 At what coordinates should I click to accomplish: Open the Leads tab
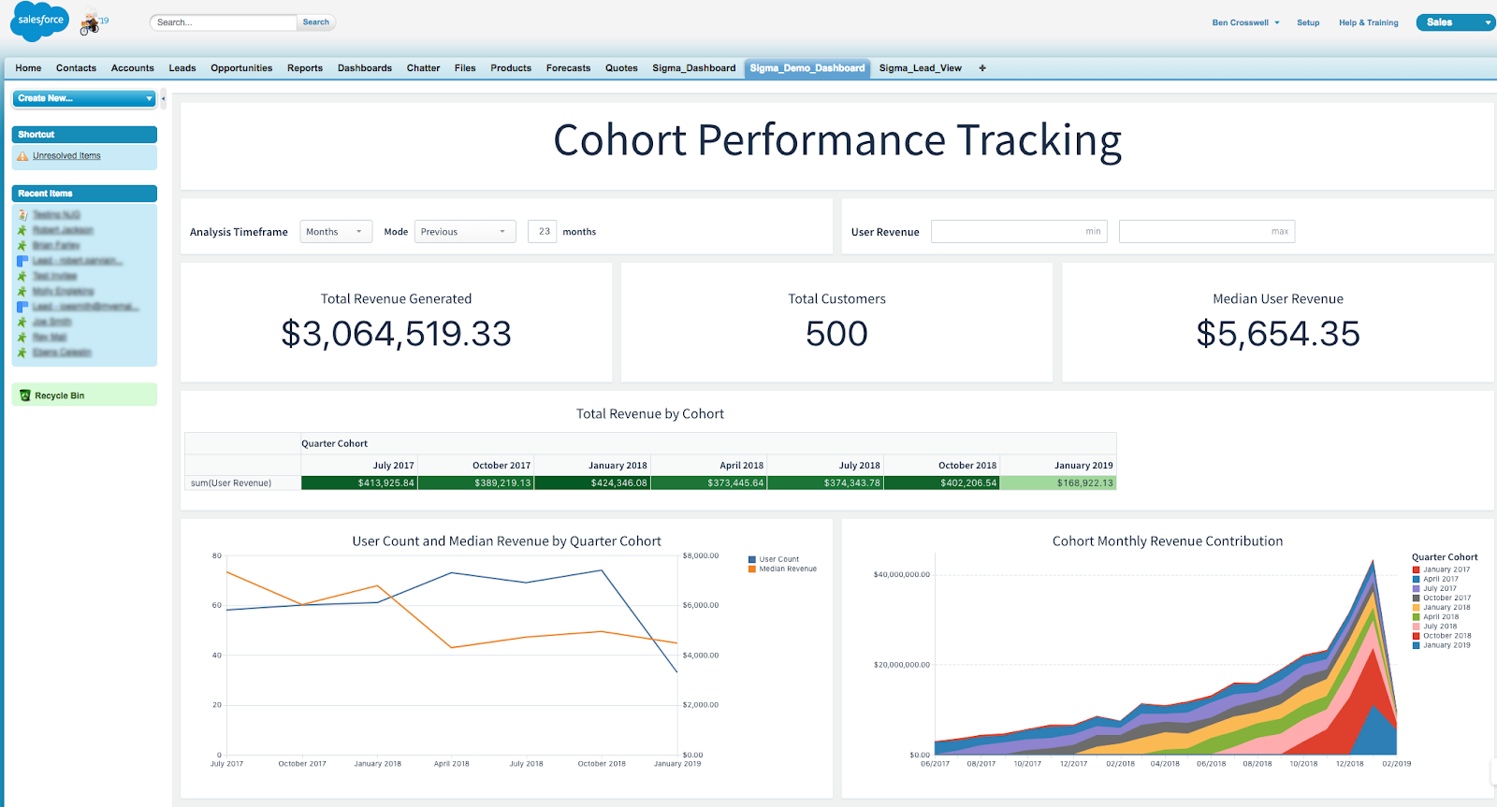tap(182, 68)
